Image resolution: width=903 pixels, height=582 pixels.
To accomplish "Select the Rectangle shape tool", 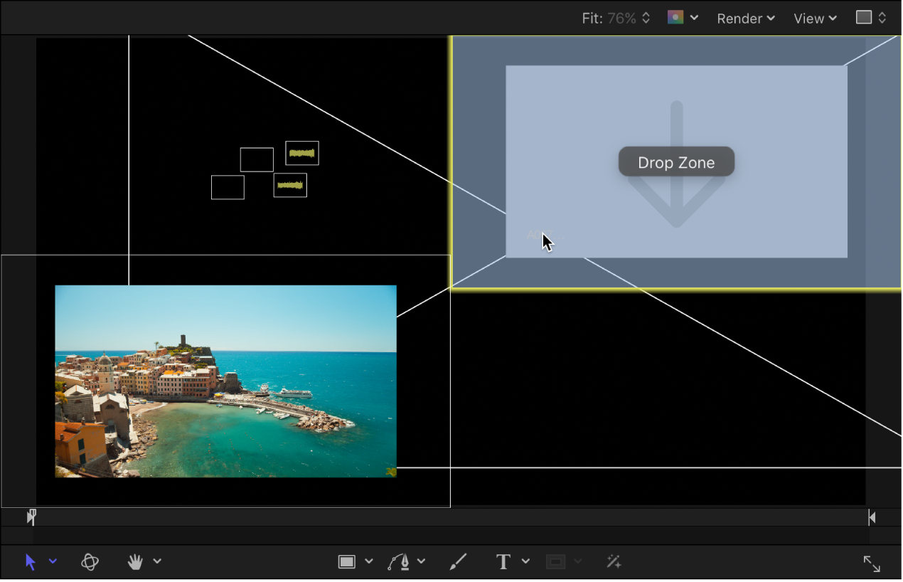I will [x=348, y=561].
